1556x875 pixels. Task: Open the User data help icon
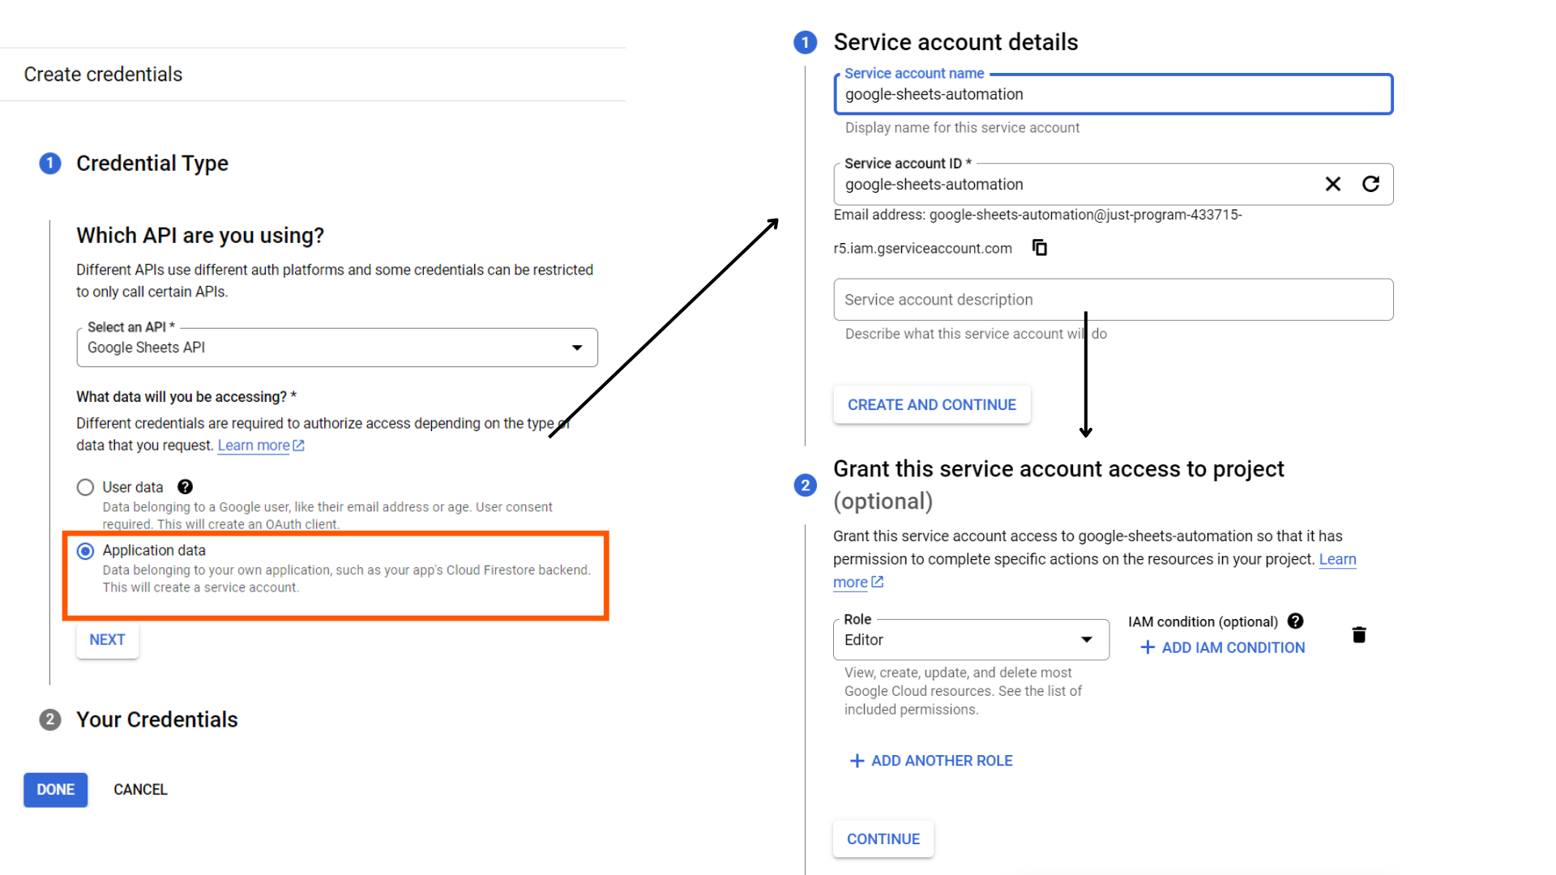pos(185,487)
